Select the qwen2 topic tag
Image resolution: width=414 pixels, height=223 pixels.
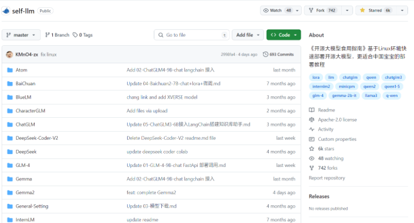[x=369, y=86]
